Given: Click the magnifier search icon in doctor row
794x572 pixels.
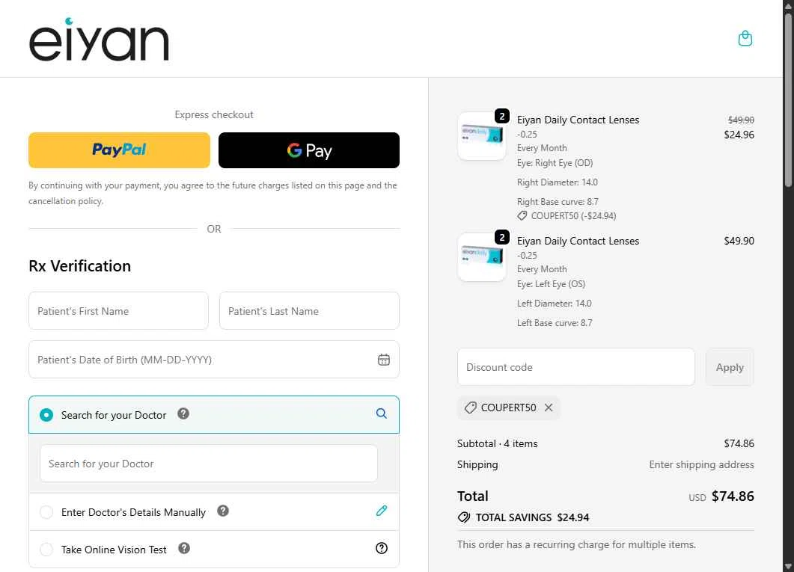Looking at the screenshot, I should [382, 413].
